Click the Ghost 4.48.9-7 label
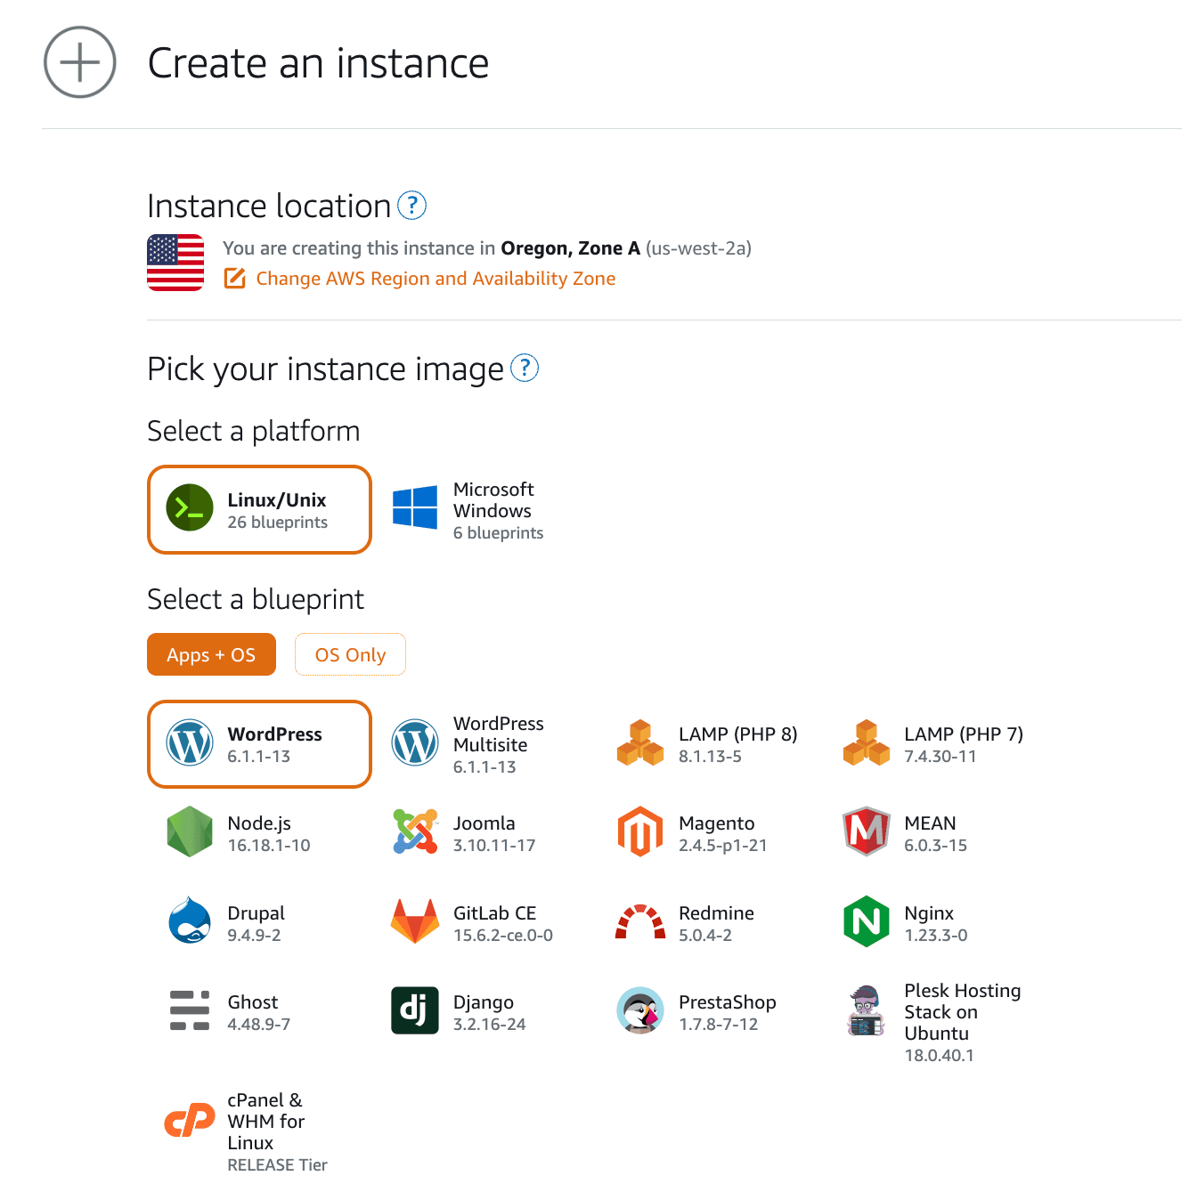This screenshot has width=1197, height=1200. (258, 1012)
